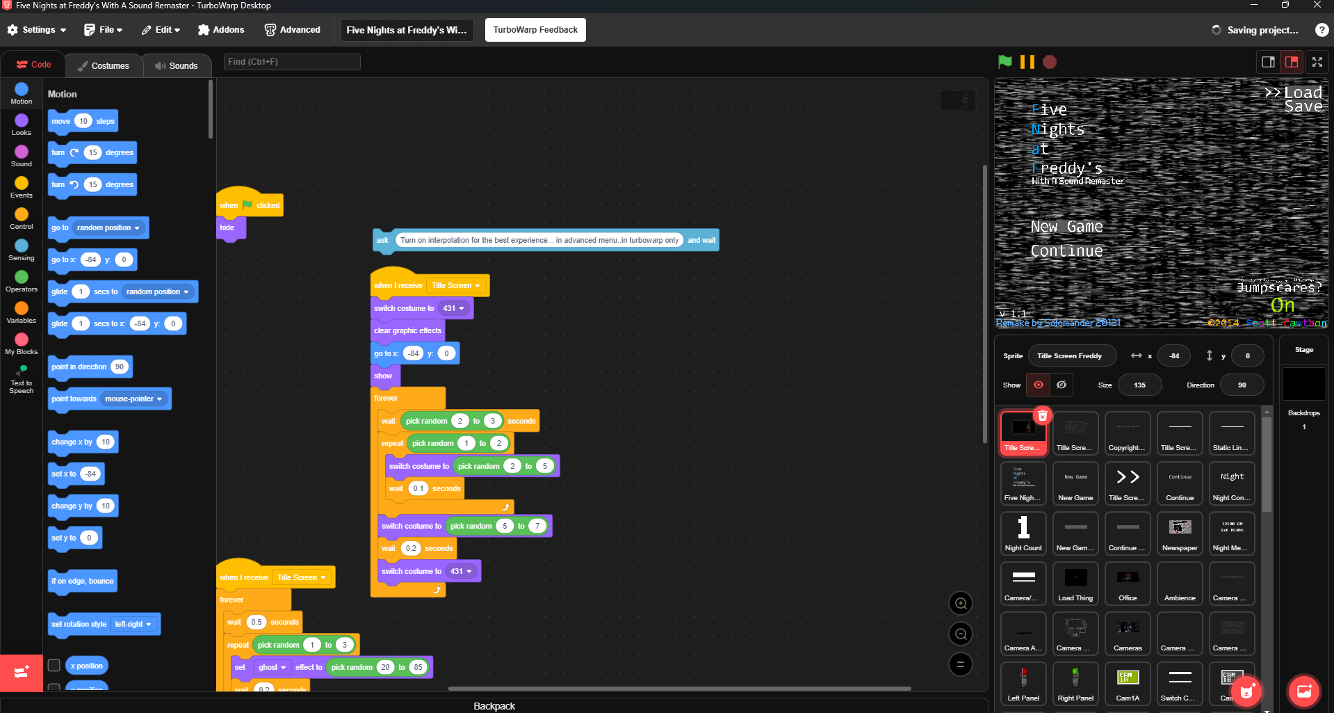Viewport: 1334px width, 713px height.
Task: Switch to the small stage layout
Action: point(1268,62)
